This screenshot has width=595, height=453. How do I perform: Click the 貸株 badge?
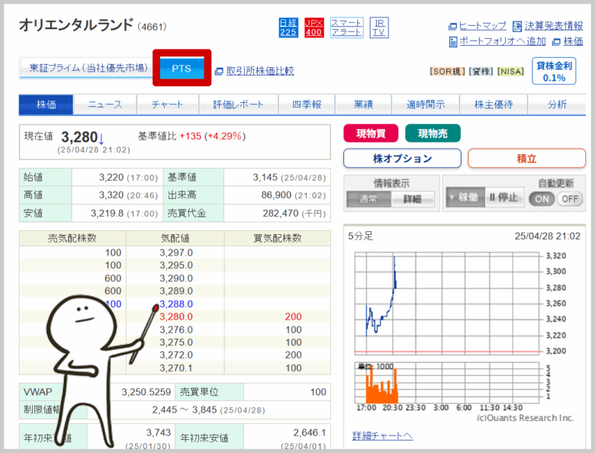tap(481, 72)
